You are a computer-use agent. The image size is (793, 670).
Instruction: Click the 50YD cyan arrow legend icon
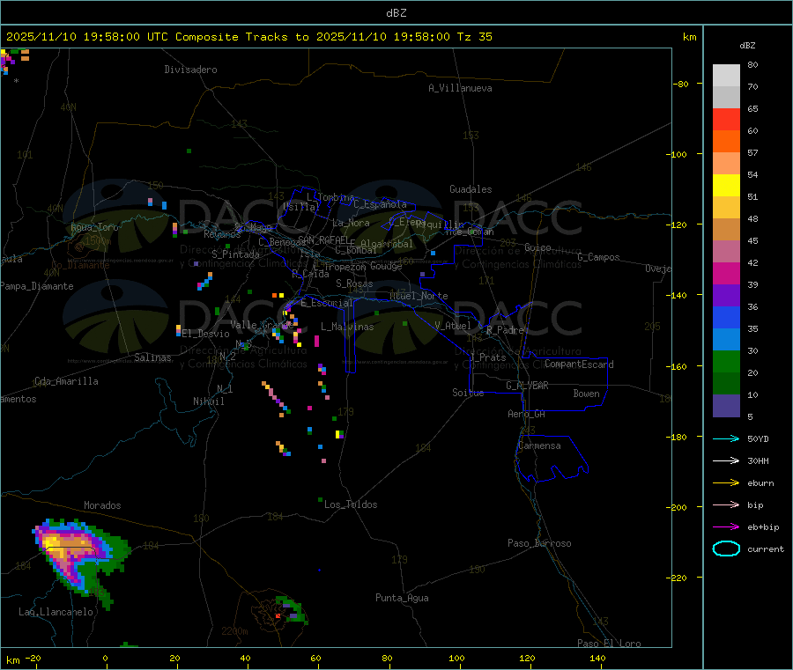pyautogui.click(x=726, y=438)
